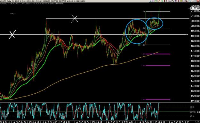Click the green table grid toolbar icon
This screenshot has width=200, height=123.
coord(162,1)
